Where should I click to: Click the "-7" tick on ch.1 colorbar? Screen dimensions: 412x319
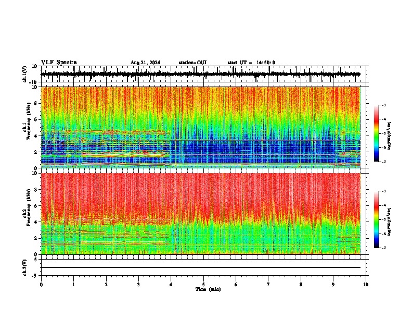pos(383,162)
